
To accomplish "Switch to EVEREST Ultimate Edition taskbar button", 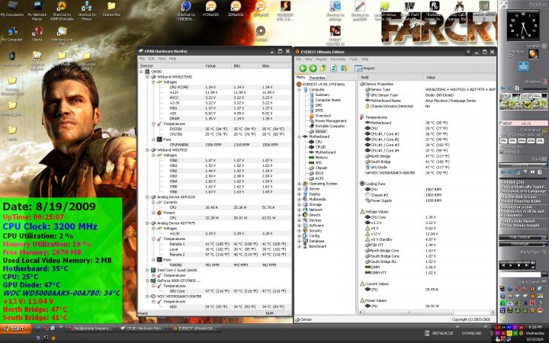I will tap(196, 329).
